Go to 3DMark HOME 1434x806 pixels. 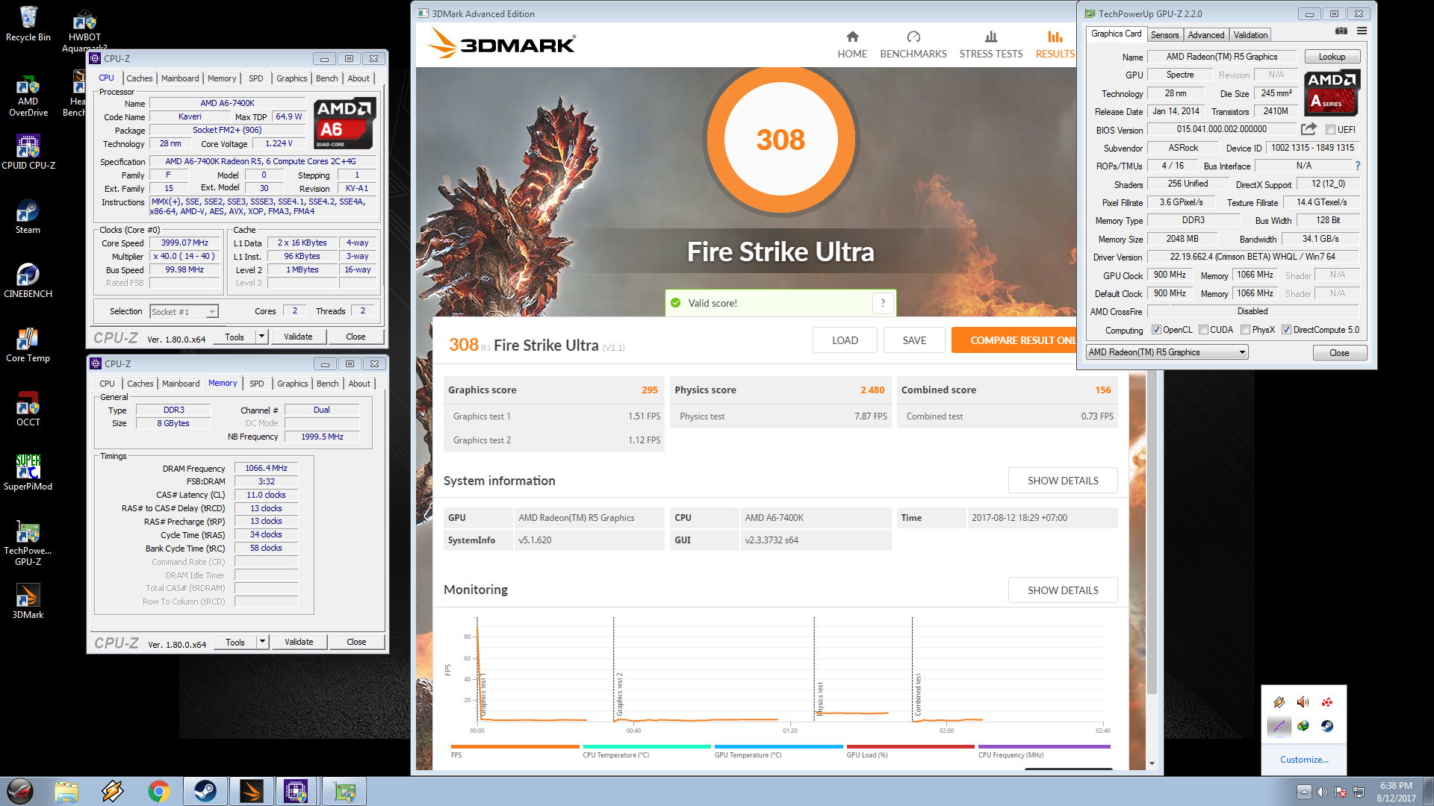852,45
